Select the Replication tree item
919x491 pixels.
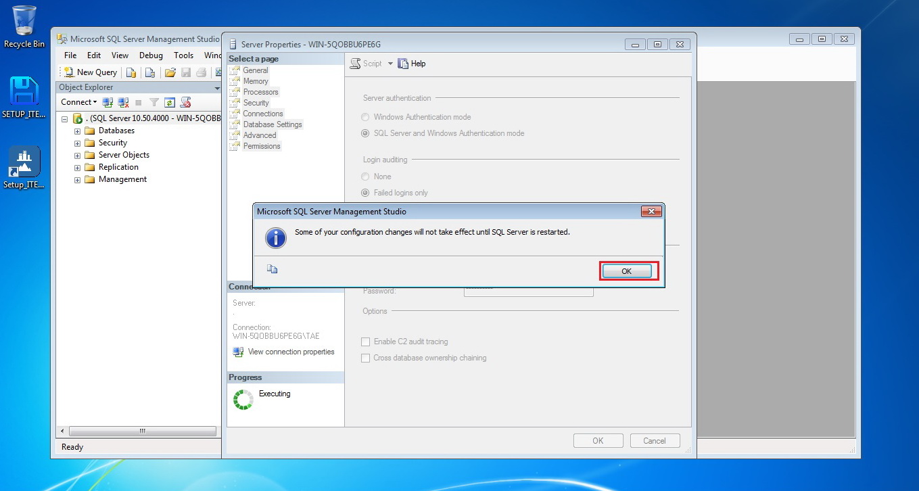pyautogui.click(x=118, y=167)
